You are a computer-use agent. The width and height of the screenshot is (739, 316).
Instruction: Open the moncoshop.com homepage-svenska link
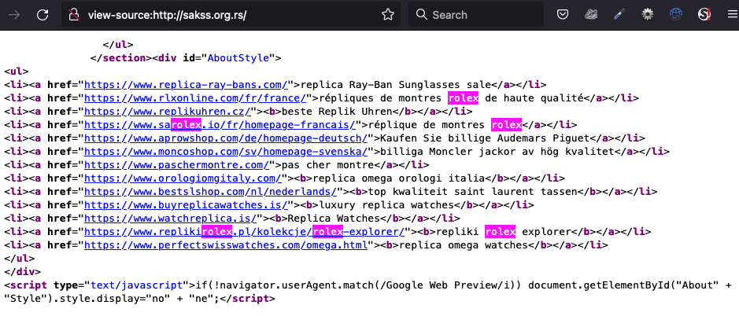(226, 152)
